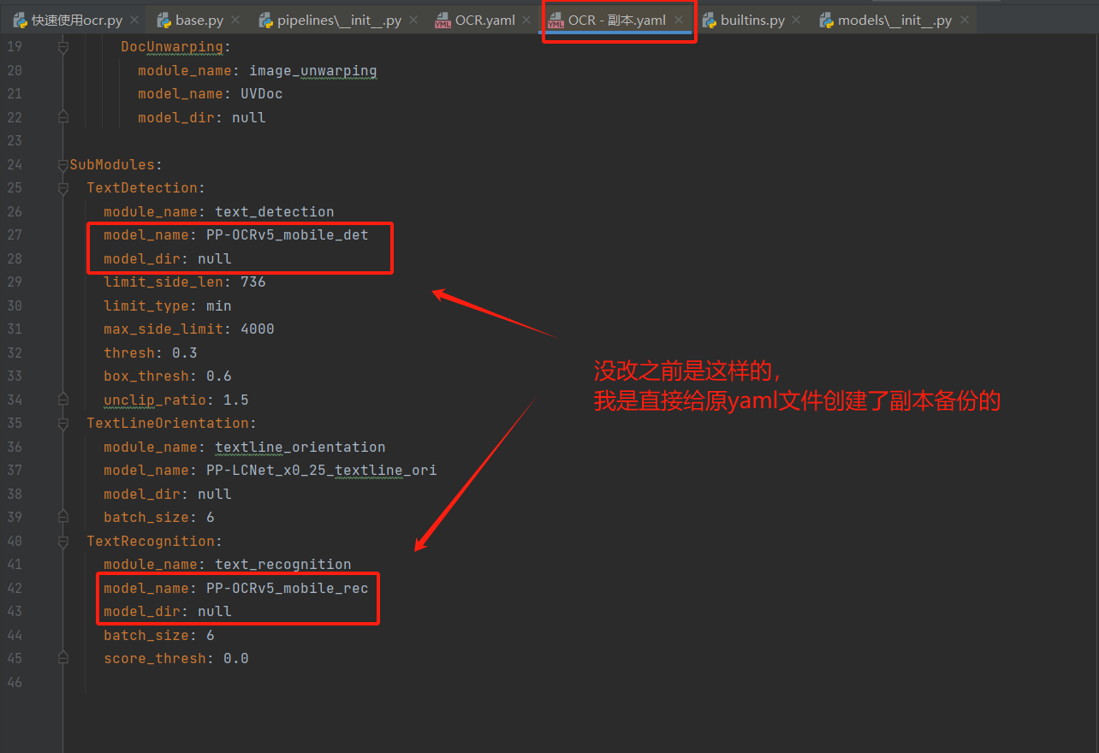Click batch_size value 6 on line 39
The height and width of the screenshot is (753, 1099).
210,518
